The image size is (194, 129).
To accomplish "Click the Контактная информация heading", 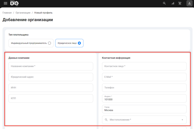I will 116,58.
